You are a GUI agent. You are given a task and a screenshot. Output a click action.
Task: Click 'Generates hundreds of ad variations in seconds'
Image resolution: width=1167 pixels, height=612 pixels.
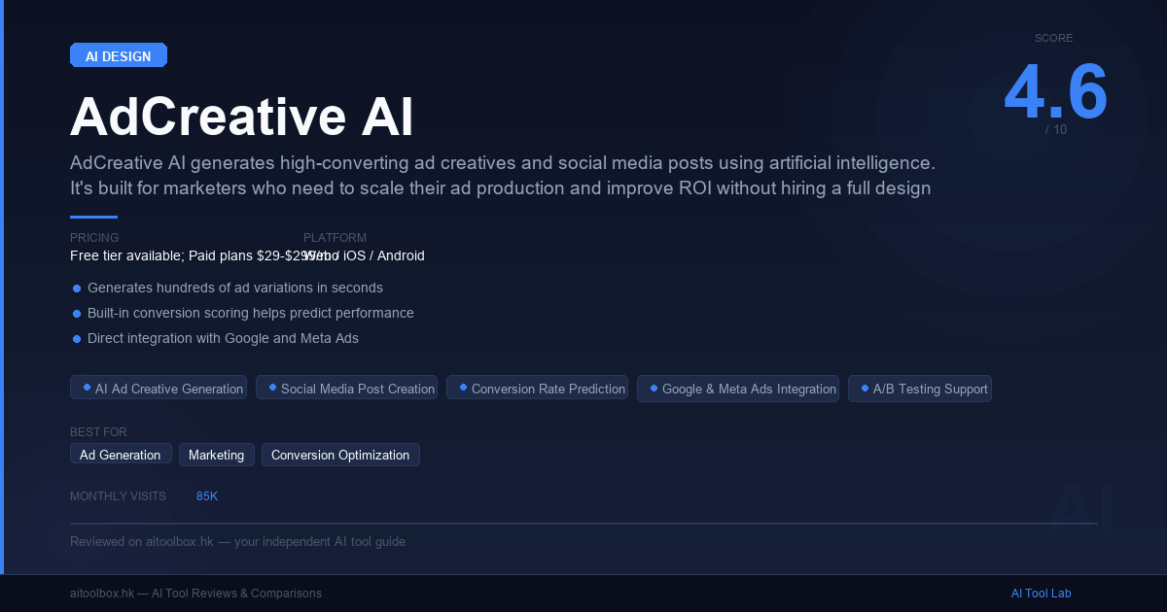point(235,288)
